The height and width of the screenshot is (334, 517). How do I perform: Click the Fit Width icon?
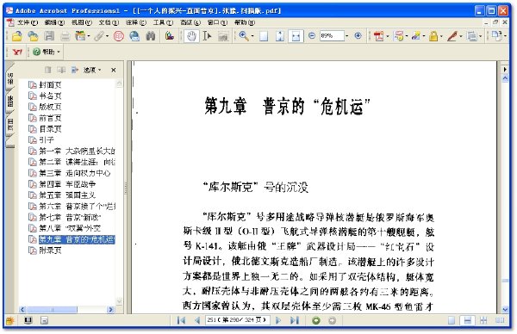tap(296, 35)
